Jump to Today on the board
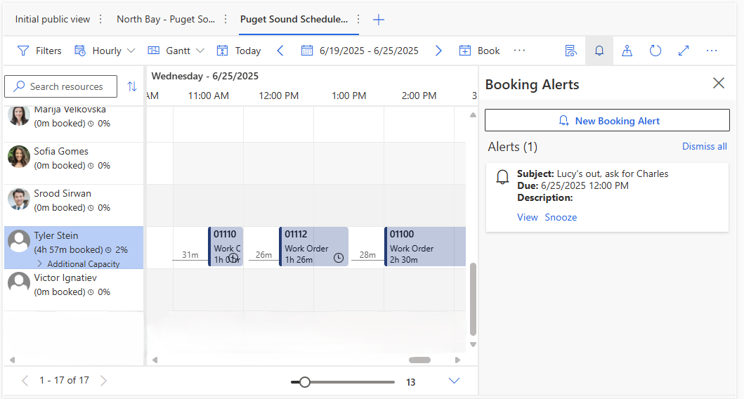744x399 pixels. pyautogui.click(x=239, y=51)
